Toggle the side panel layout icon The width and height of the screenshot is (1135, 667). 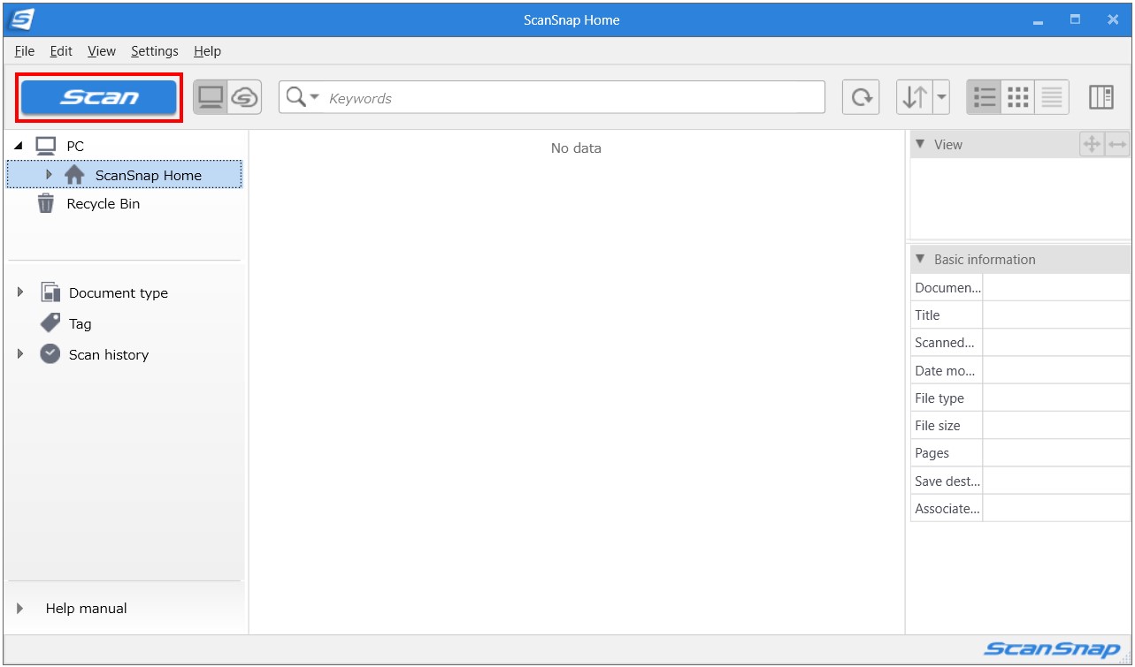coord(1101,97)
